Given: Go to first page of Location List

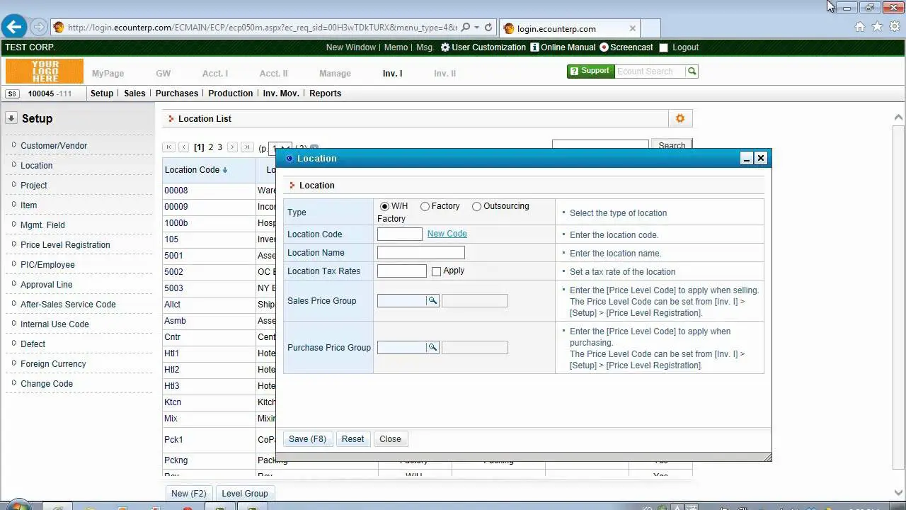Looking at the screenshot, I should pyautogui.click(x=168, y=147).
